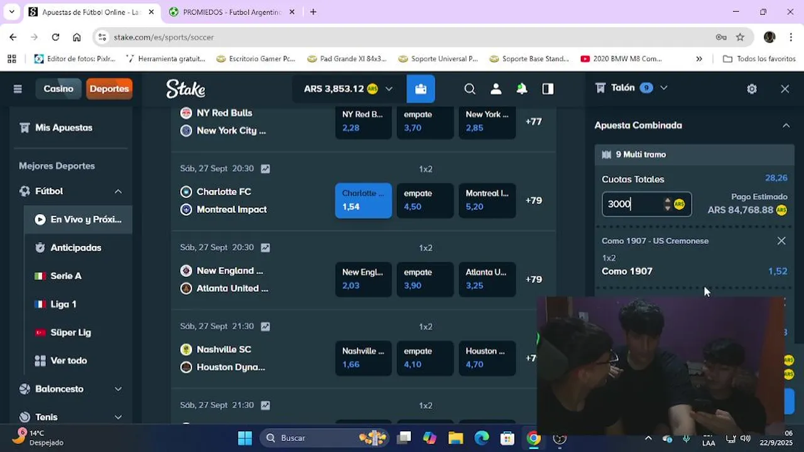Open the search magnifier icon
804x452 pixels.
click(470, 89)
